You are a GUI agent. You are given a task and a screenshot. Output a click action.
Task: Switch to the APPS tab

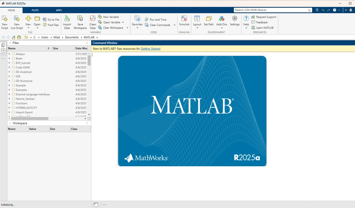pos(59,10)
